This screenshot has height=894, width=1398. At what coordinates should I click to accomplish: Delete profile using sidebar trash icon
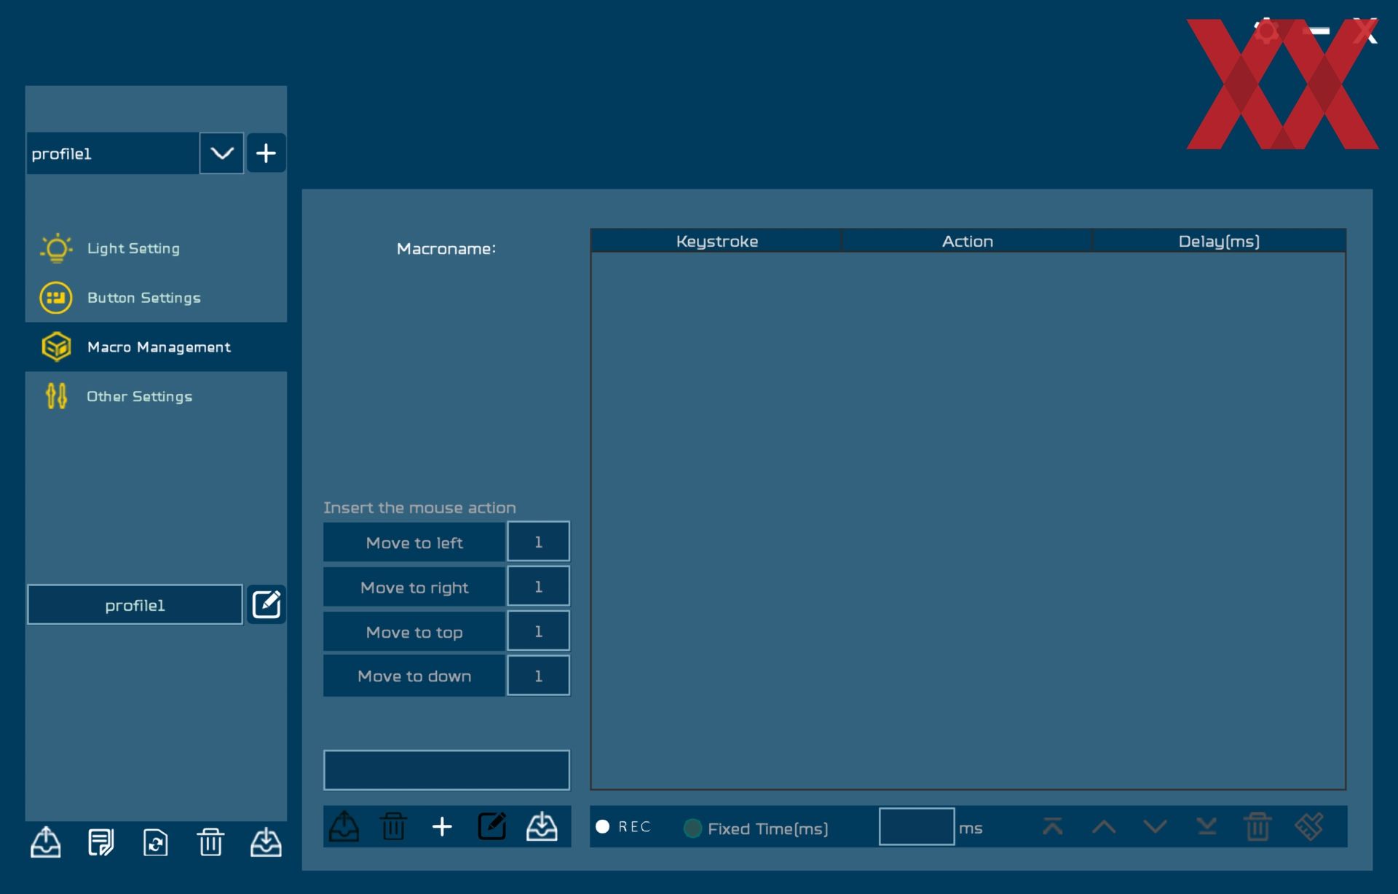pos(210,842)
